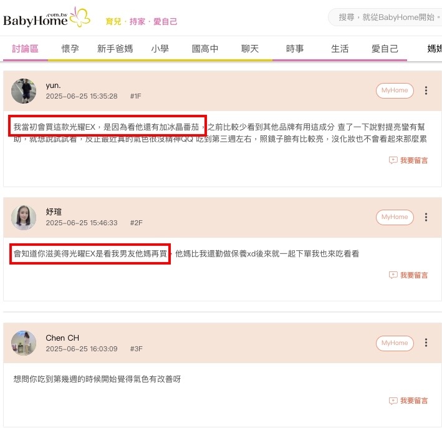Viewport: 442px width, 428px height.
Task: Select the 討論區 tab
Action: pos(25,49)
